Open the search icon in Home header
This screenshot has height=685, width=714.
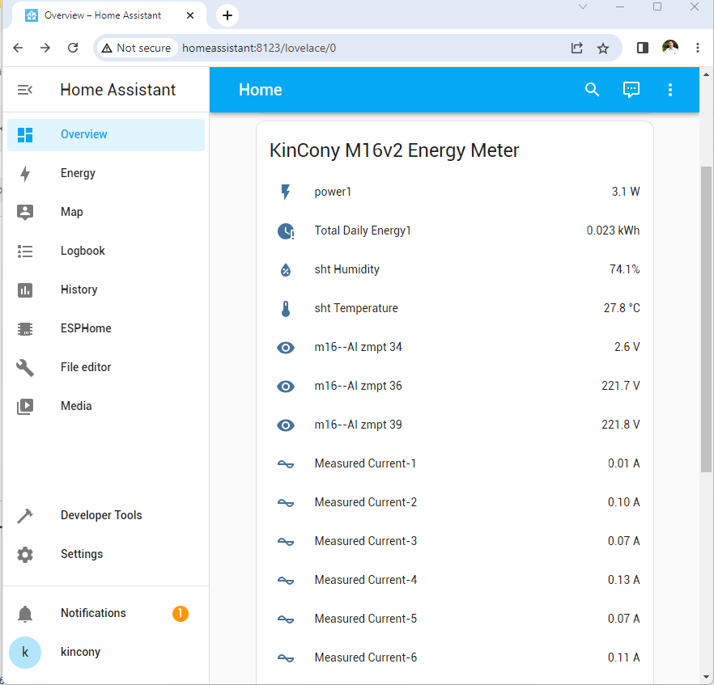click(592, 90)
